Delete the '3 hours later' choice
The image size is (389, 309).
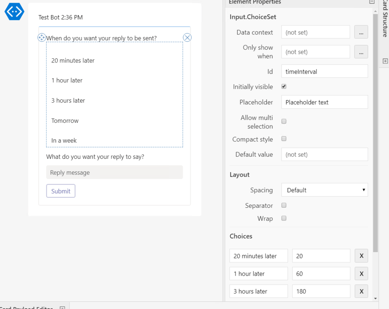click(361, 291)
